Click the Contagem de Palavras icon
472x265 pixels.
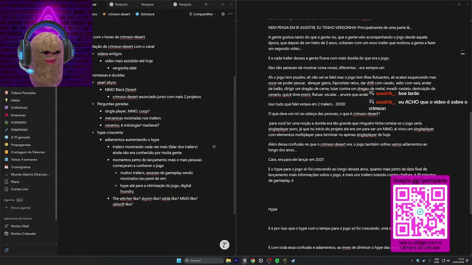pos(6,152)
